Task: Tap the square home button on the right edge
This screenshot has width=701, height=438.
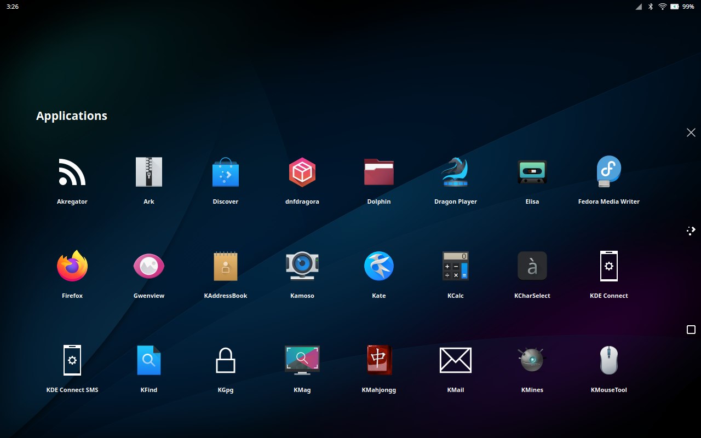Action: (691, 330)
